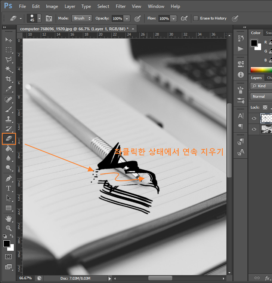Open the File menu

click(22, 6)
